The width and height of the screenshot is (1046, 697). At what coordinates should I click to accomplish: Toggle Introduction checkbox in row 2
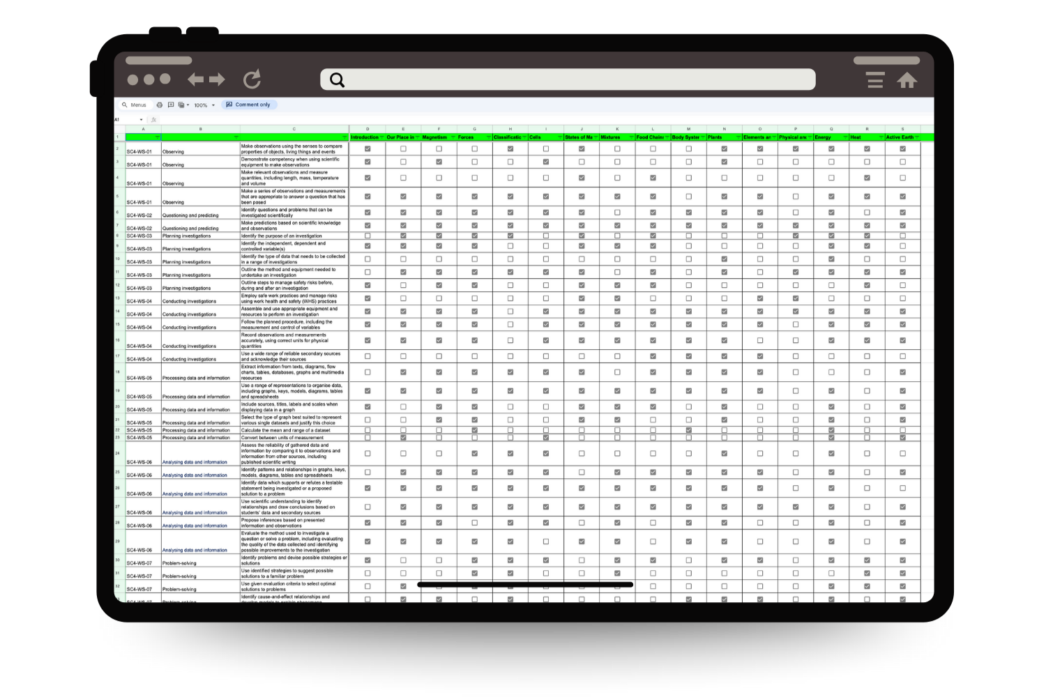pyautogui.click(x=367, y=149)
